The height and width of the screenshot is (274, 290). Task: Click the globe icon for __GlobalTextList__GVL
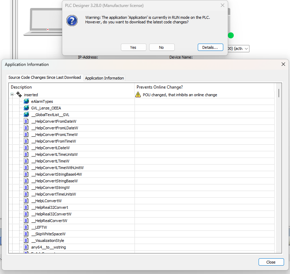tap(27, 115)
